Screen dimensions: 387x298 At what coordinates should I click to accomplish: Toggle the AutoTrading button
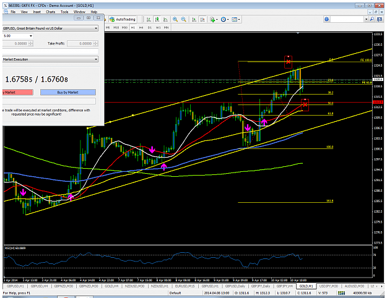pyautogui.click(x=123, y=19)
